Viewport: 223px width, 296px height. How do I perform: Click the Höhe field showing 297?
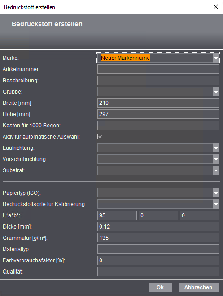158,114
